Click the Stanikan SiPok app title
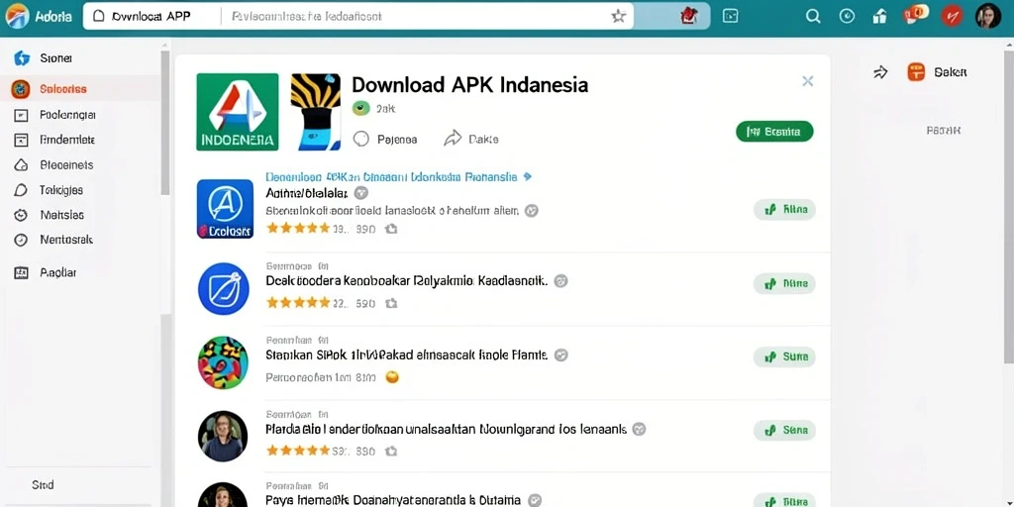Image resolution: width=1014 pixels, height=507 pixels. tap(407, 355)
